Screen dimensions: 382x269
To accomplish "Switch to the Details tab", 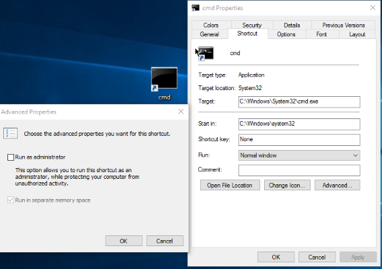I will (x=292, y=25).
